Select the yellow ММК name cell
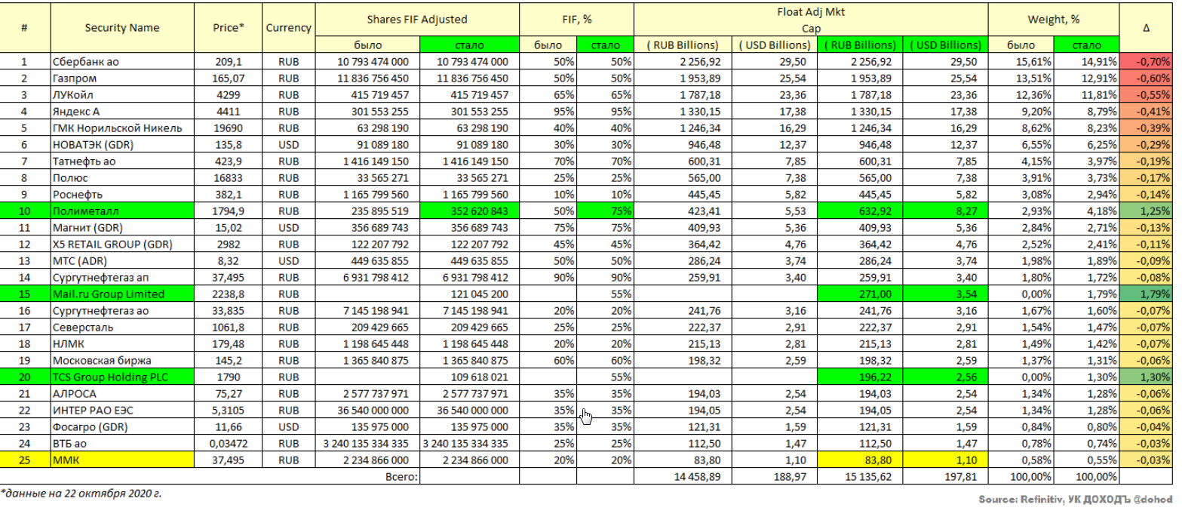The width and height of the screenshot is (1182, 520). [121, 460]
